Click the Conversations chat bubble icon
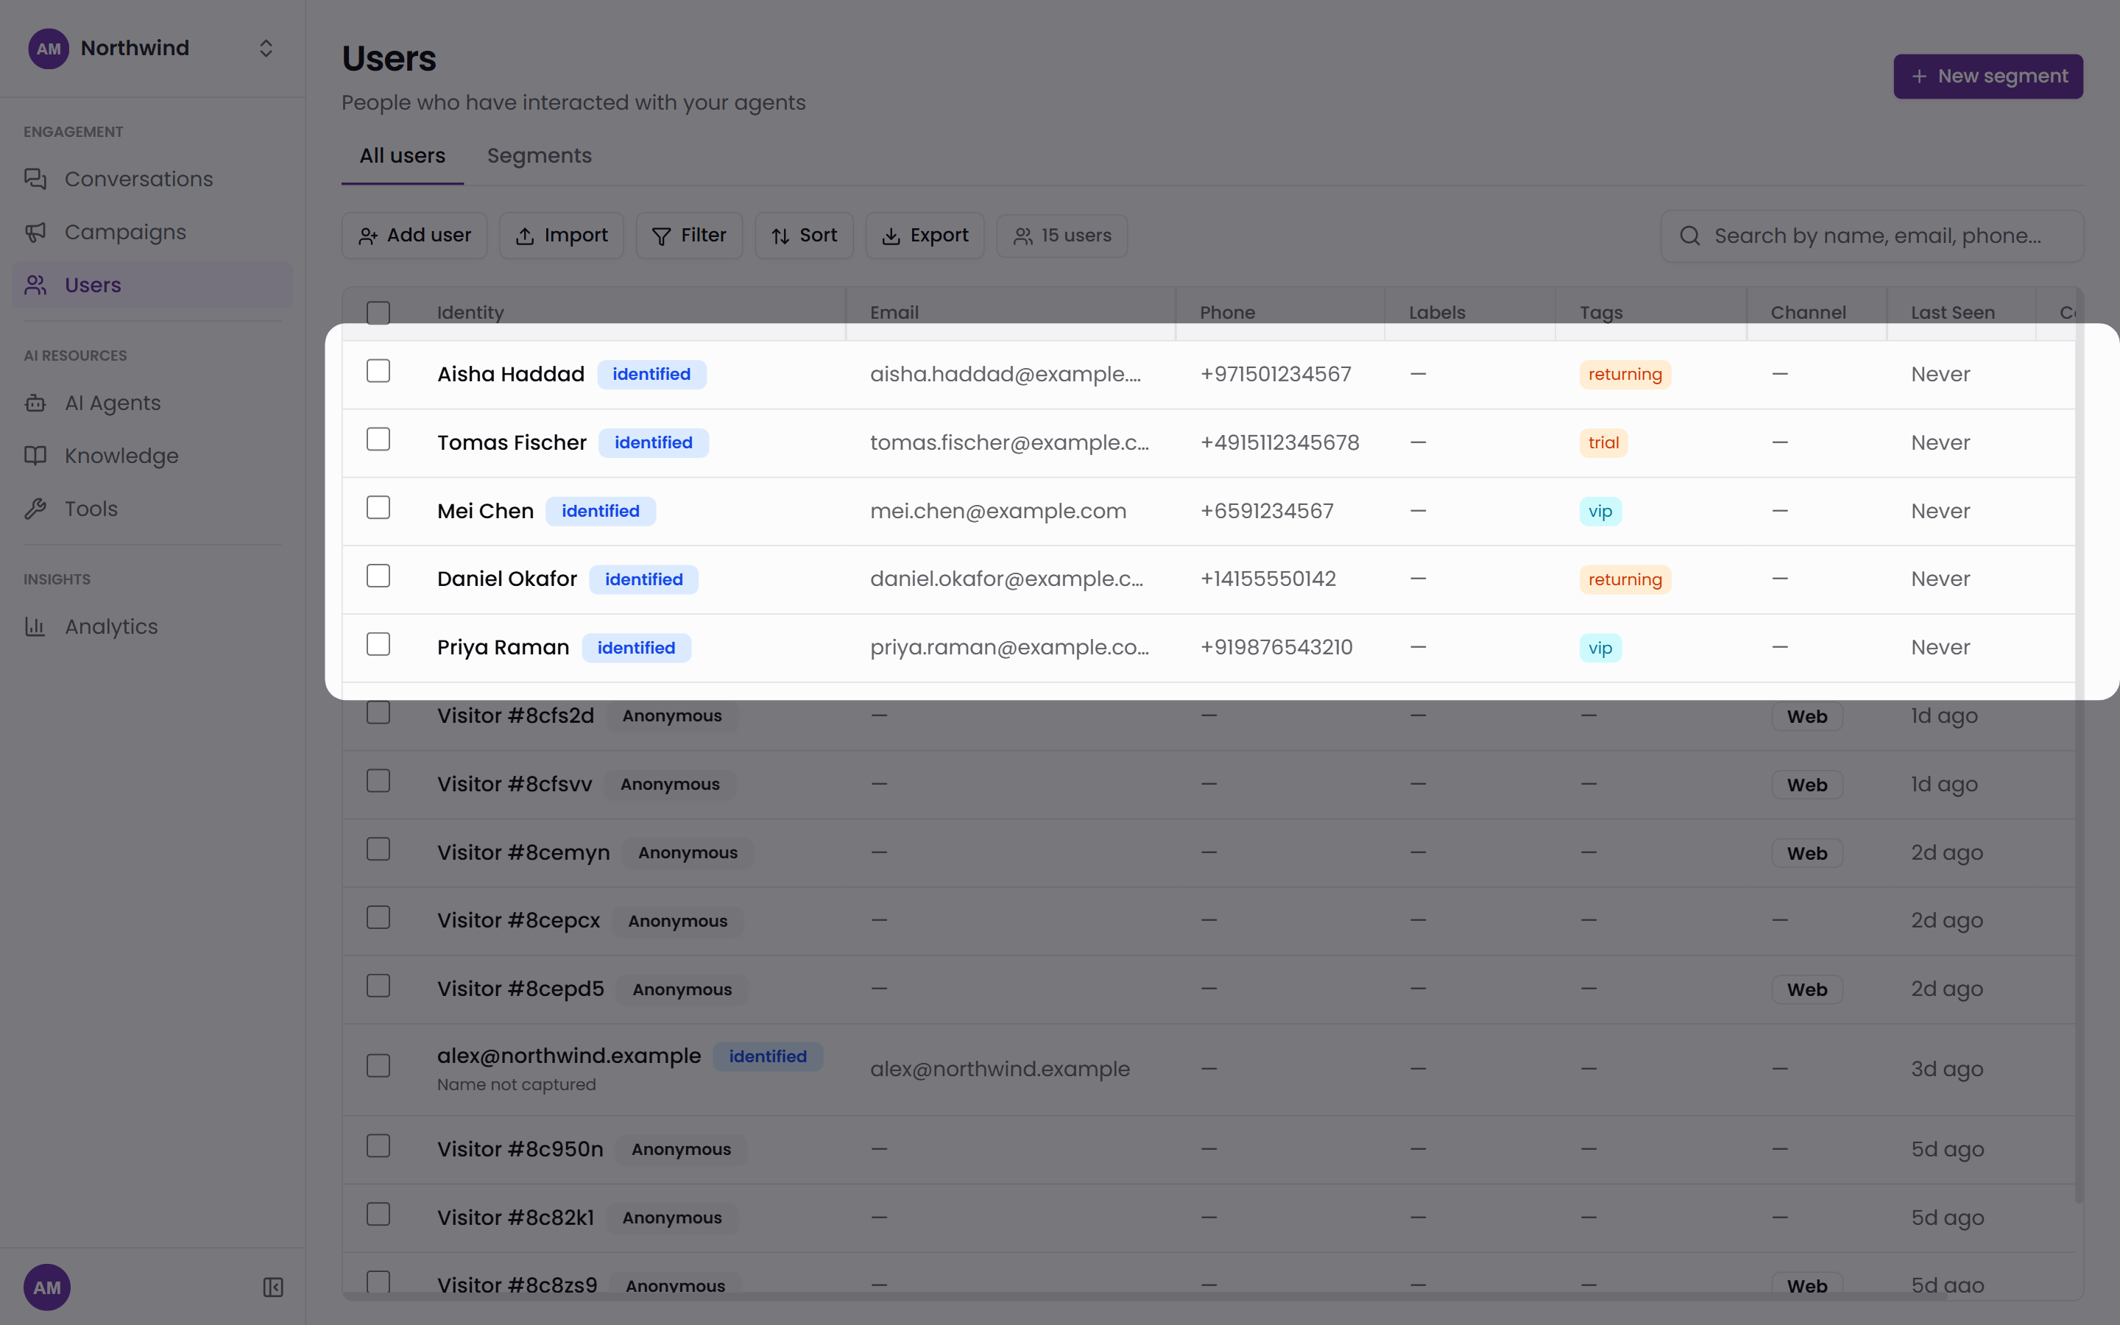This screenshot has width=2120, height=1325. tap(35, 179)
